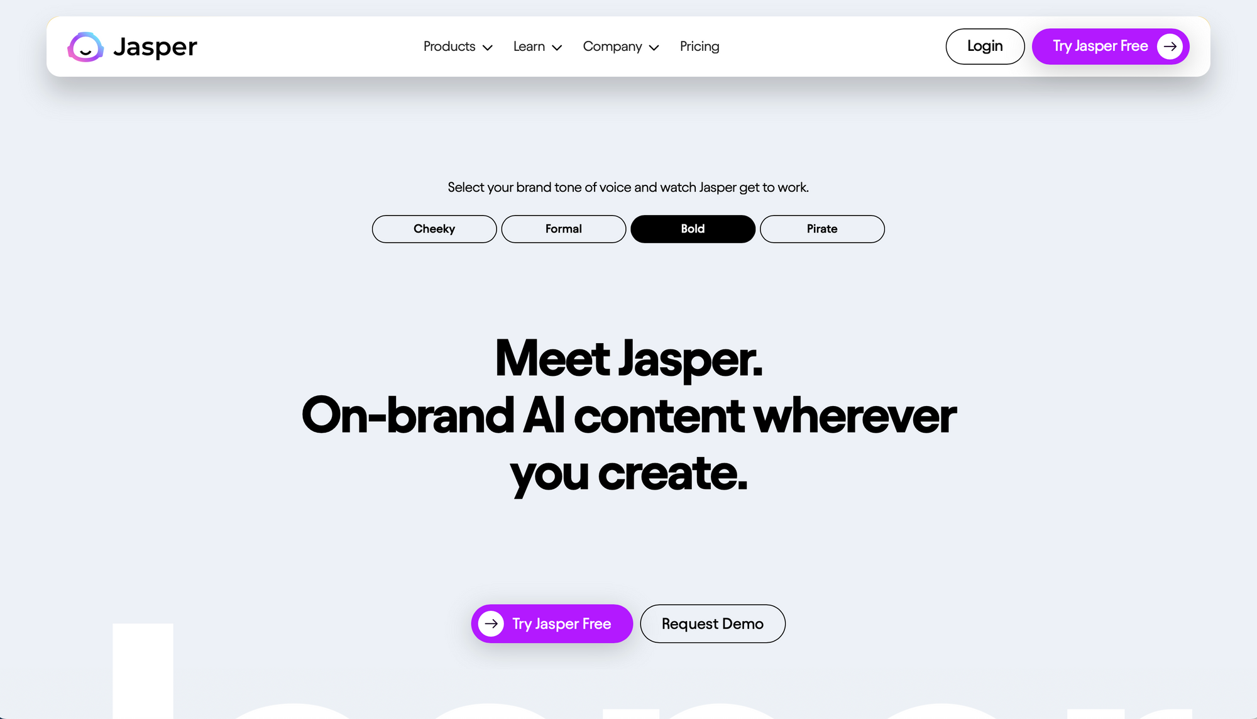Click the Learn dropdown chevron
The width and height of the screenshot is (1257, 719).
(559, 48)
